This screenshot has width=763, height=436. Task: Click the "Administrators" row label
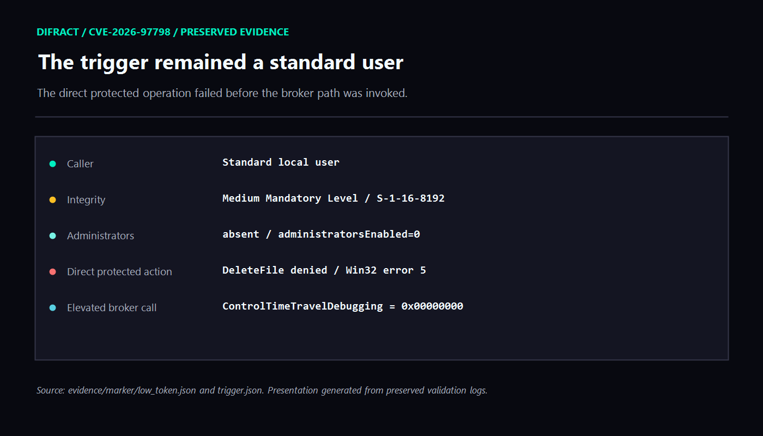(x=100, y=235)
